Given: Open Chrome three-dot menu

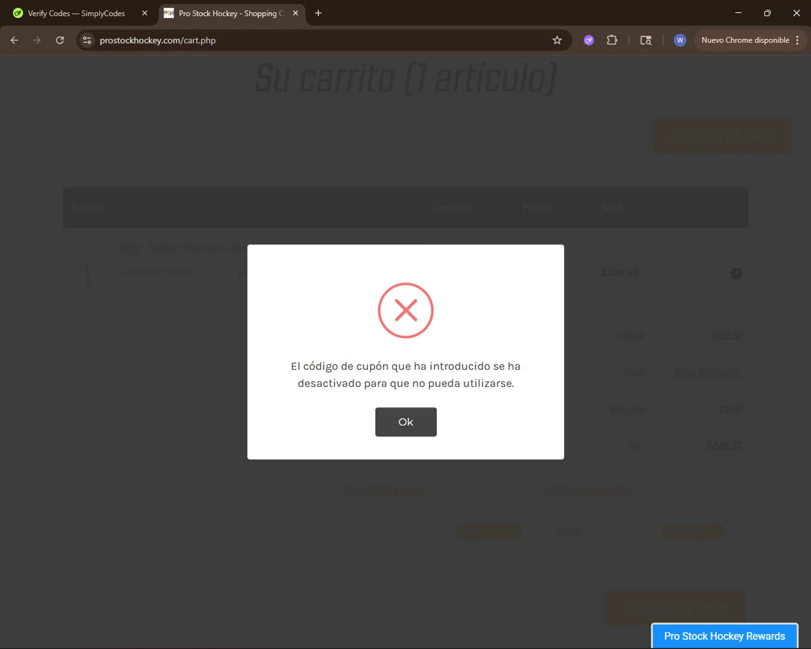Looking at the screenshot, I should pyautogui.click(x=797, y=40).
